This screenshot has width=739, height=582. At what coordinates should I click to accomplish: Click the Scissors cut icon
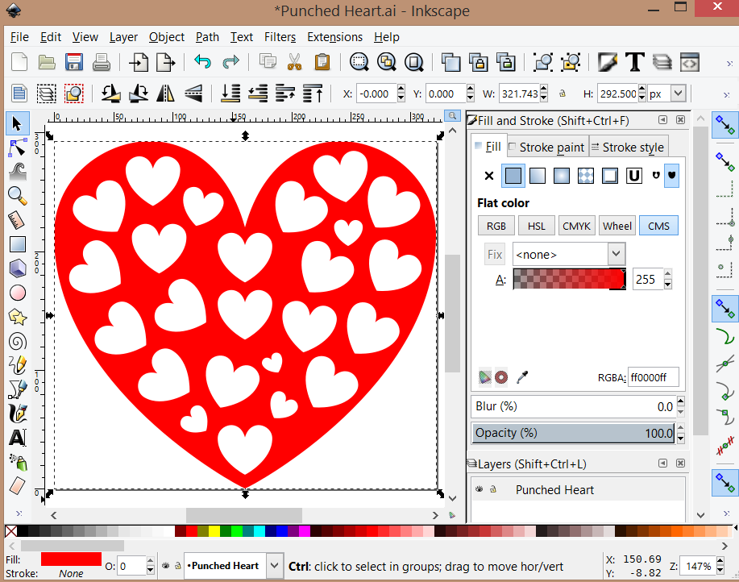click(294, 62)
